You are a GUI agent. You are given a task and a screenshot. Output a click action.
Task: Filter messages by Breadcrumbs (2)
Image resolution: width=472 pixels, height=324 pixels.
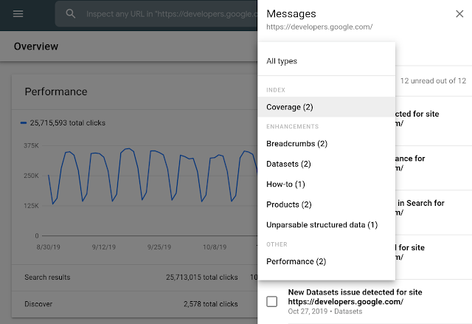coord(296,143)
